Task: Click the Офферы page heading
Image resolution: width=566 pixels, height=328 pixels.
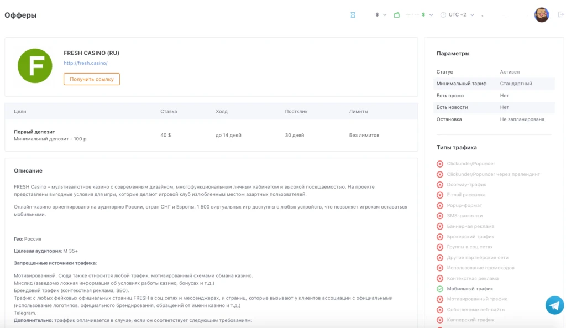Action: click(x=20, y=15)
